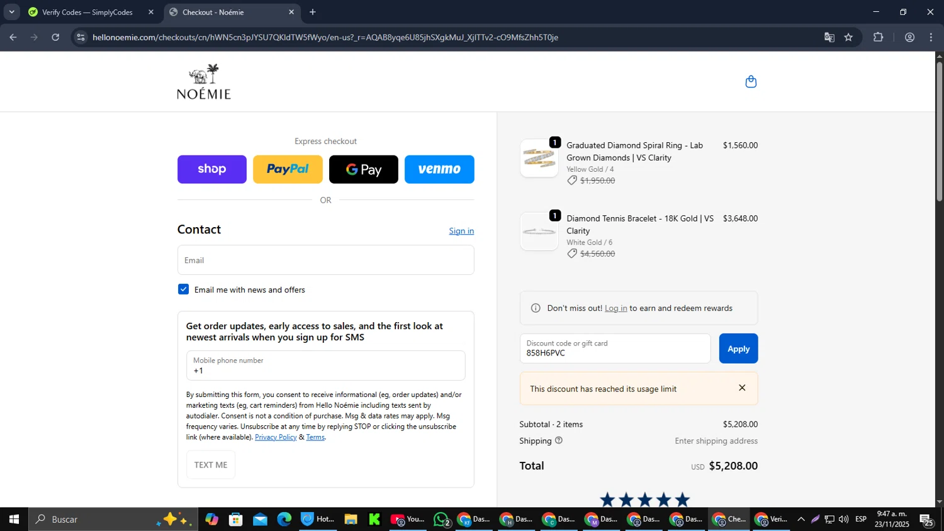This screenshot has width=944, height=531.
Task: Open the Privacy Policy link
Action: (276, 437)
